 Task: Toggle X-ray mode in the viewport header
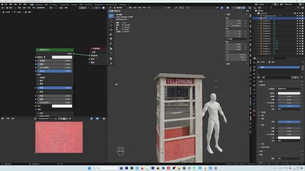[234, 8]
